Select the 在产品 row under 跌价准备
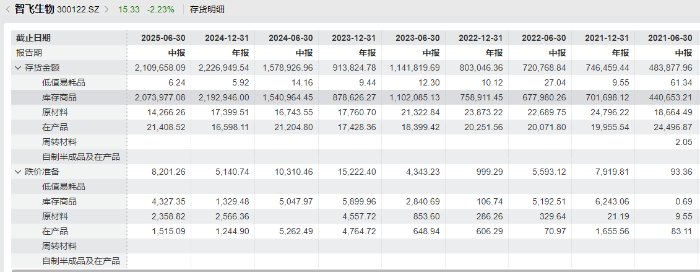 point(55,231)
